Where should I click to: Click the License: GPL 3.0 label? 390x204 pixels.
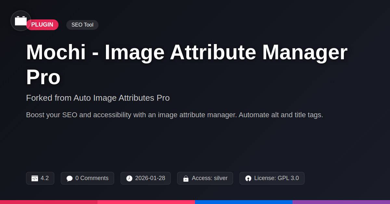(276, 178)
